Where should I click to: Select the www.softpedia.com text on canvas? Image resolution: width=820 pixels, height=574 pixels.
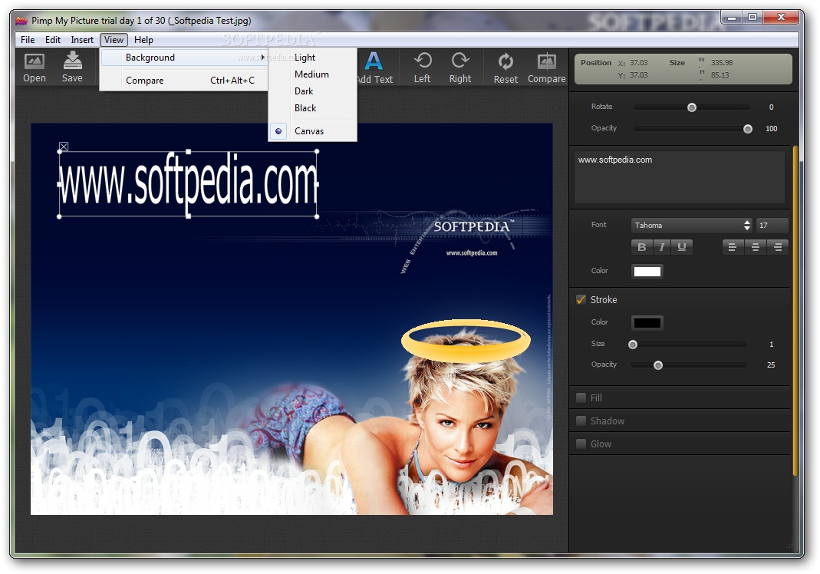[188, 182]
